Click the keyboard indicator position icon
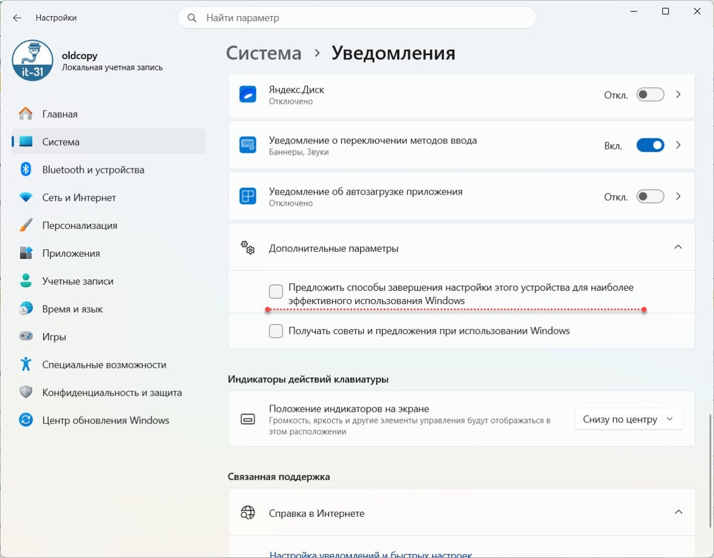The width and height of the screenshot is (714, 558). point(248,419)
